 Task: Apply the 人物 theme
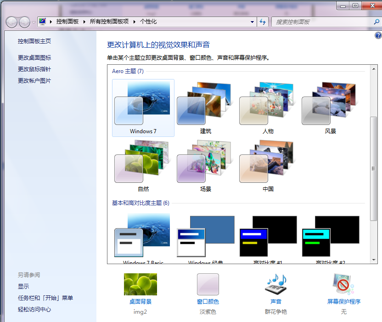pyautogui.click(x=268, y=108)
